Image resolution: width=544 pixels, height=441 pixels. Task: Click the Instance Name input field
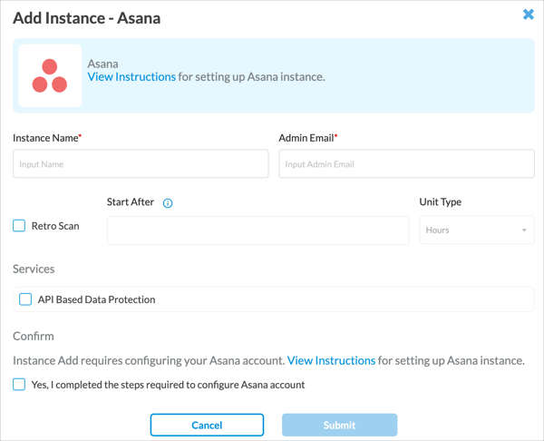coord(141,164)
